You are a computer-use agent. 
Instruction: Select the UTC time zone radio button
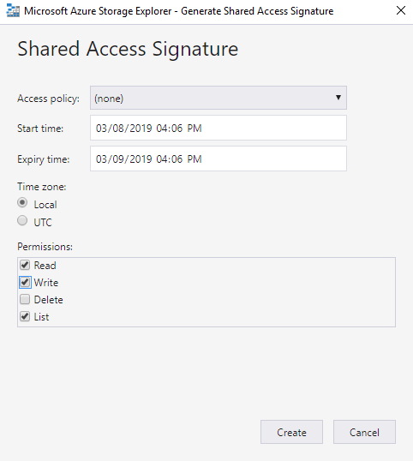pos(22,220)
